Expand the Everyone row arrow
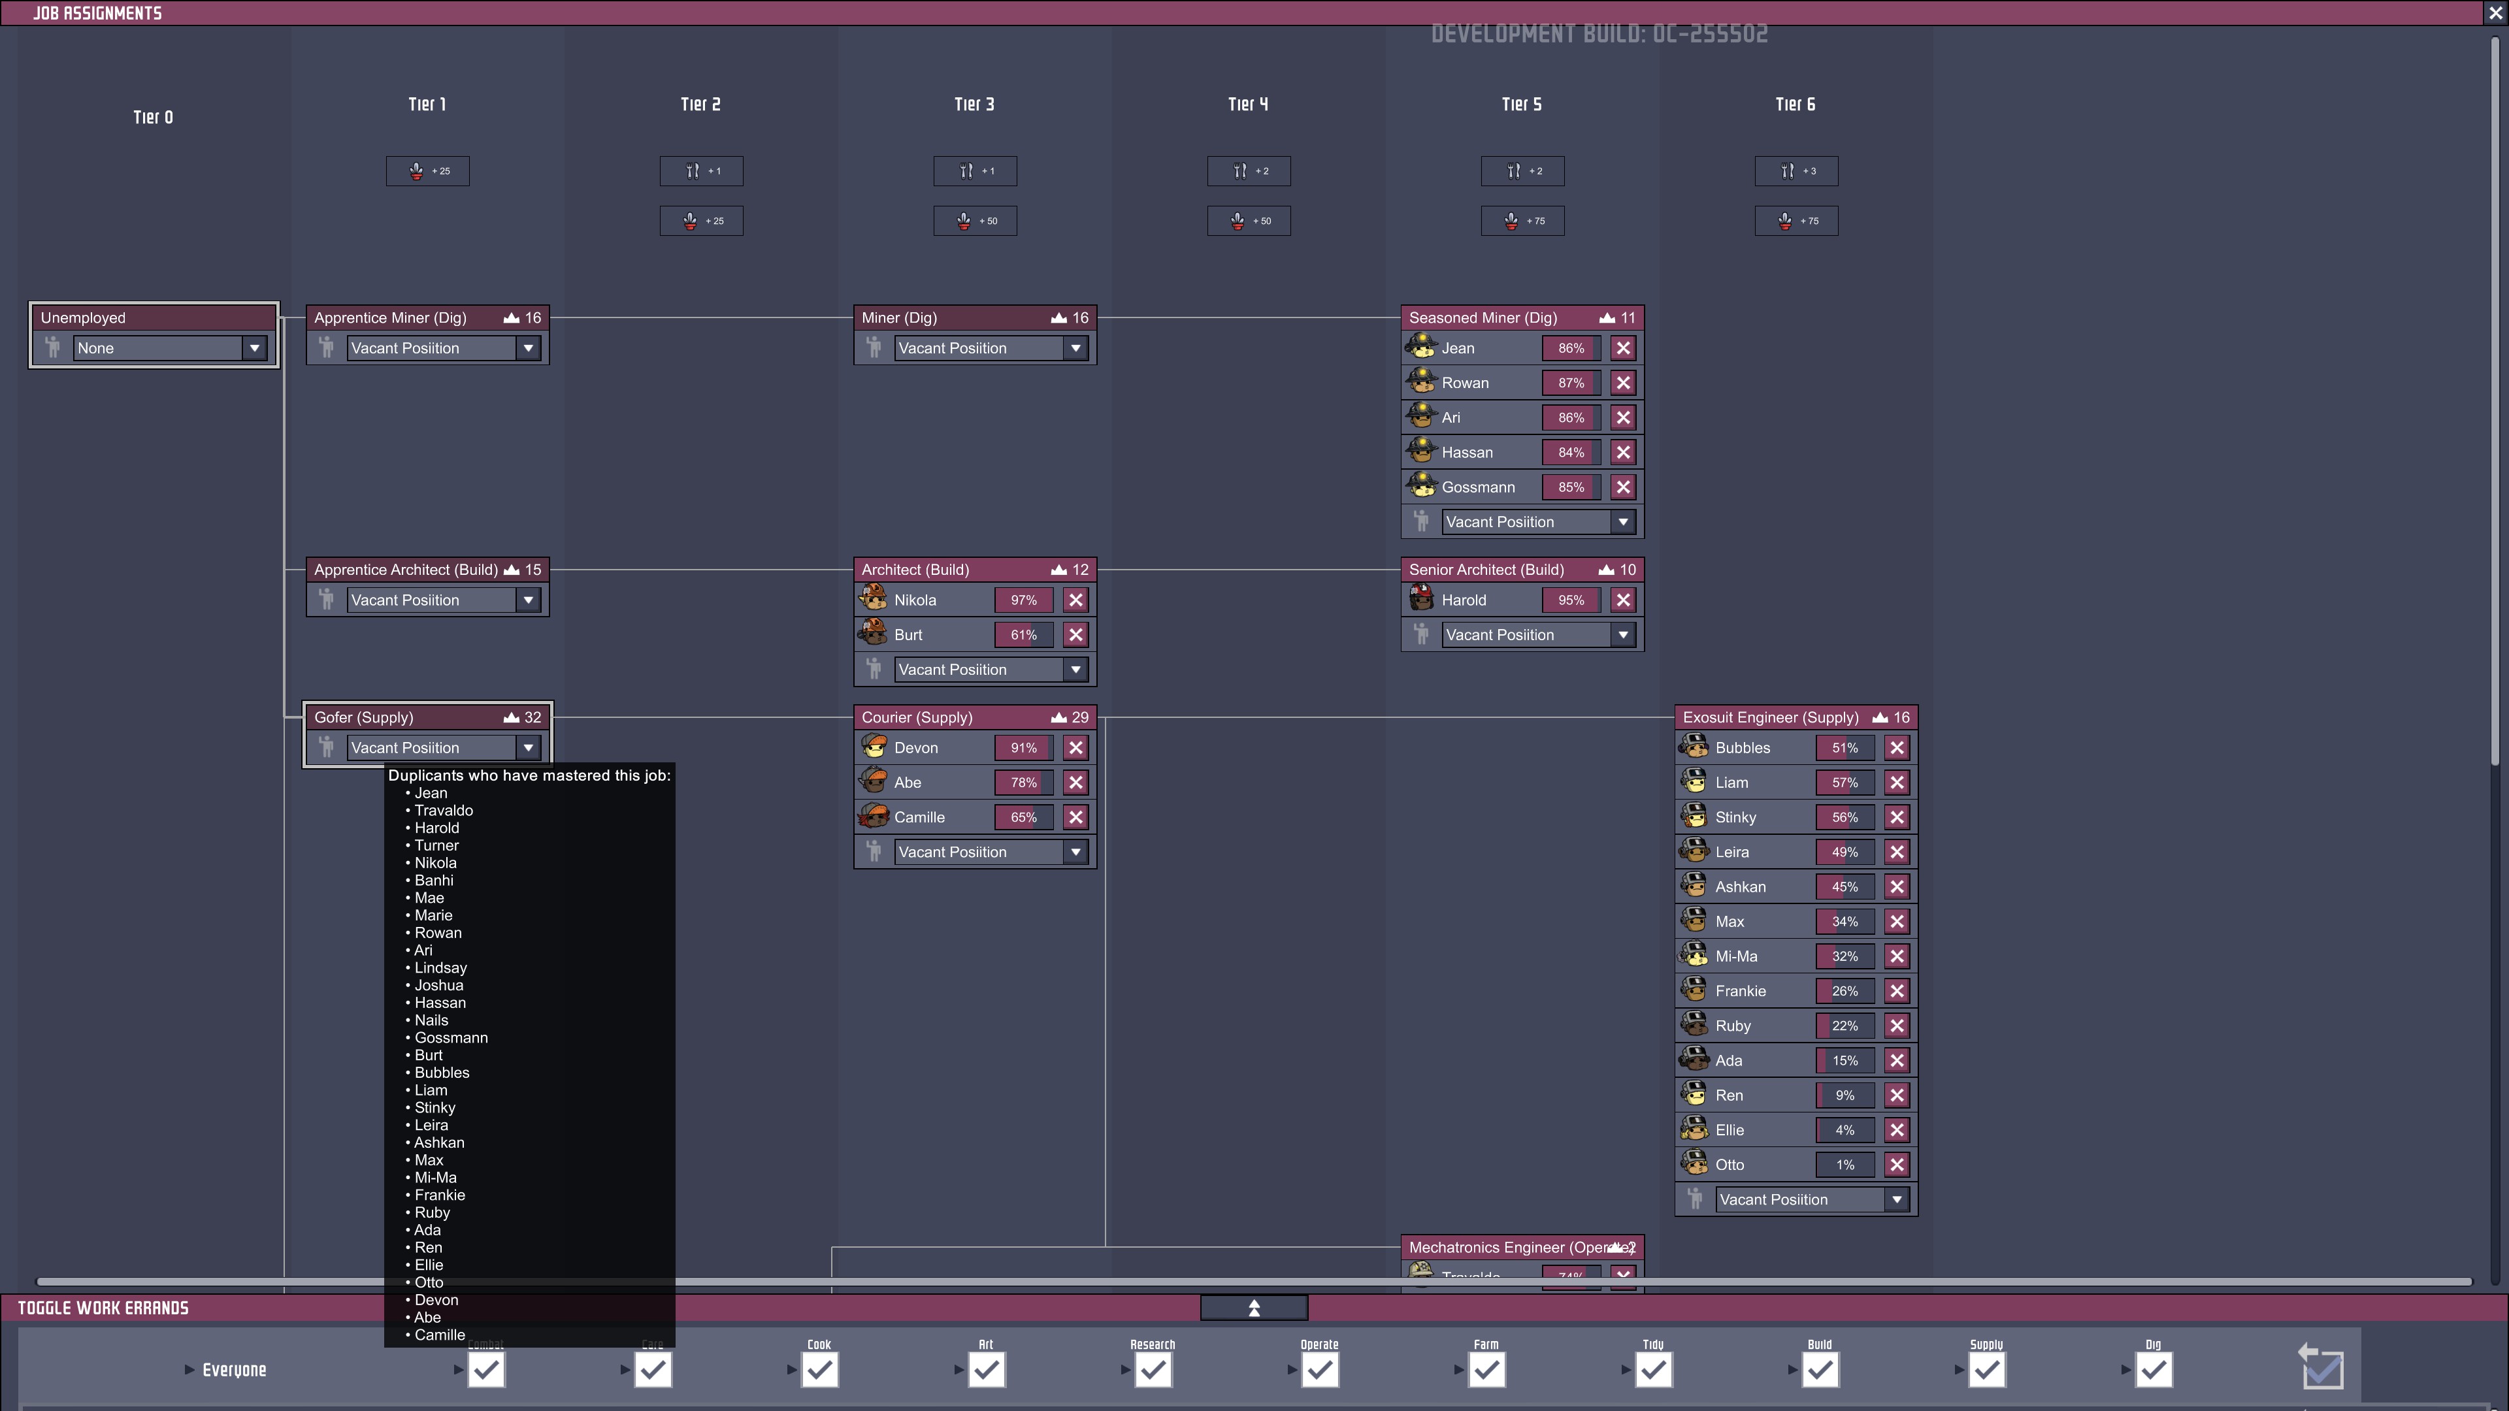Viewport: 2509px width, 1411px height. coord(190,1370)
